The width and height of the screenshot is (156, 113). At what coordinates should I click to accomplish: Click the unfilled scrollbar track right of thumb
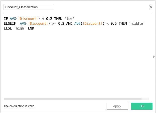click(145, 99)
